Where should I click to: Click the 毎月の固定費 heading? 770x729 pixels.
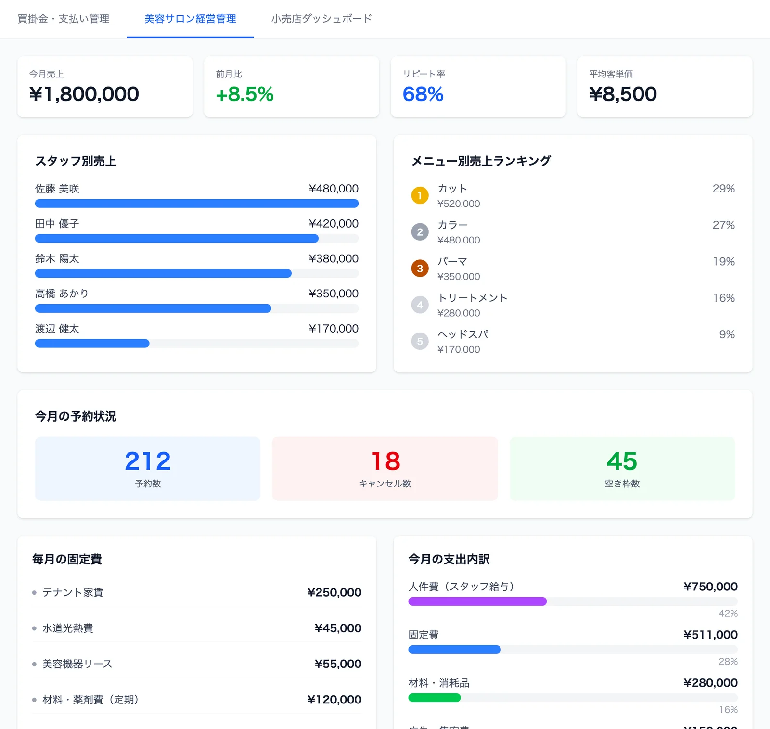(67, 559)
